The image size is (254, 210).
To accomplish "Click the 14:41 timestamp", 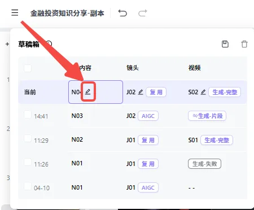I will (x=41, y=116).
